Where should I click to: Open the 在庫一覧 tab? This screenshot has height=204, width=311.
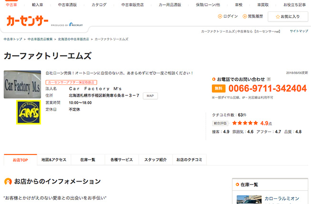(x=88, y=160)
